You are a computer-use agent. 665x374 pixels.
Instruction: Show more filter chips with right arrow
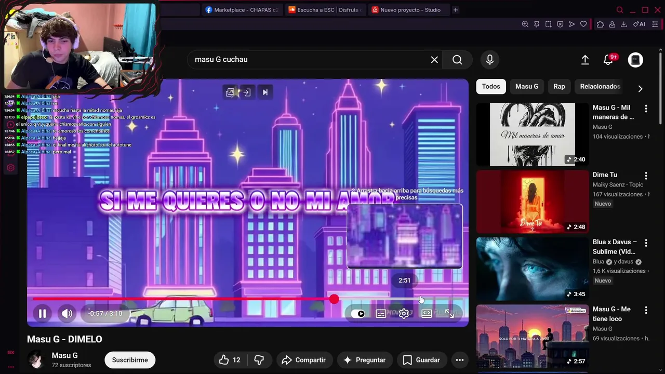(640, 88)
